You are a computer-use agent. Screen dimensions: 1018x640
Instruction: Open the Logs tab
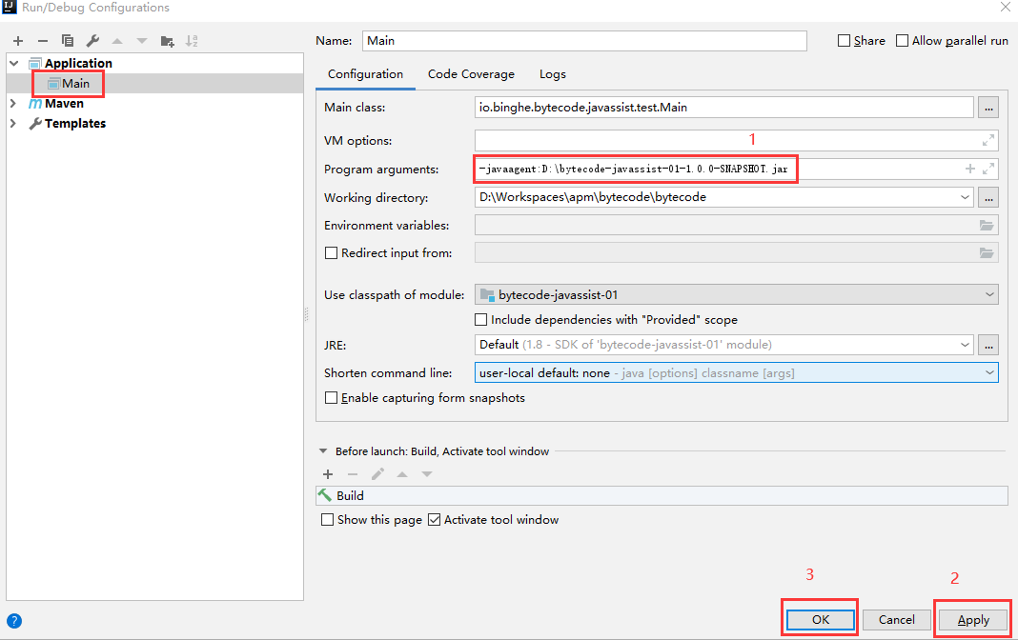pyautogui.click(x=552, y=74)
